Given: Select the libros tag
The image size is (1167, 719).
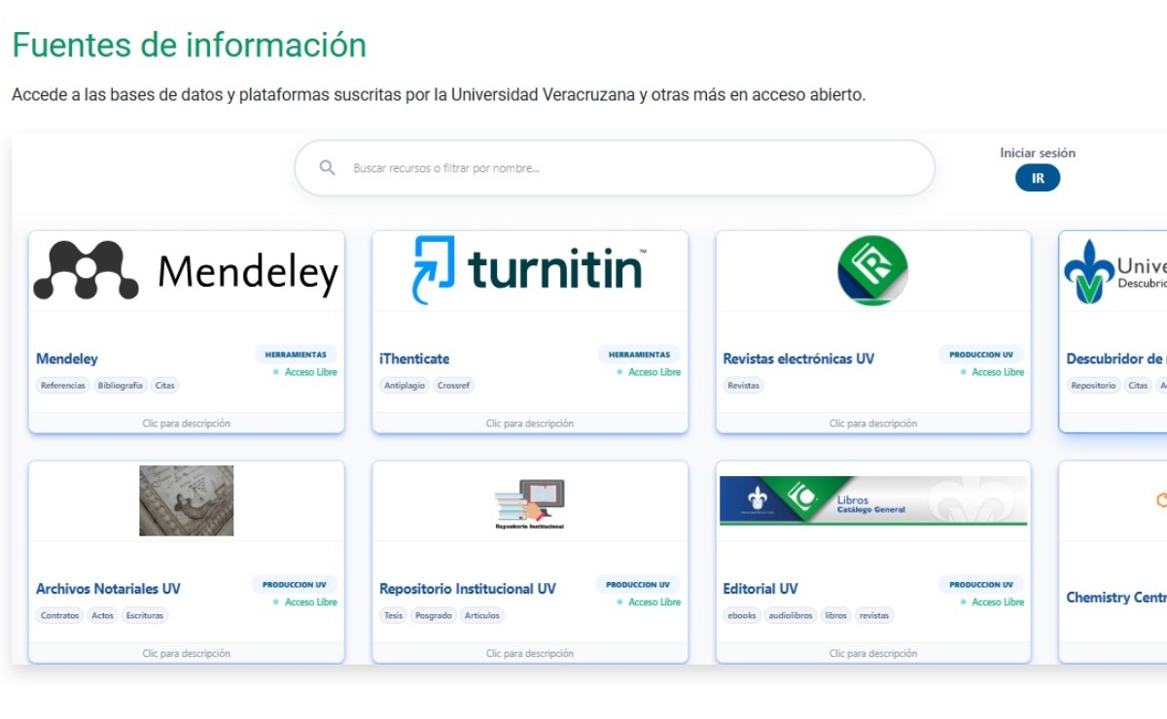Looking at the screenshot, I should point(835,616).
